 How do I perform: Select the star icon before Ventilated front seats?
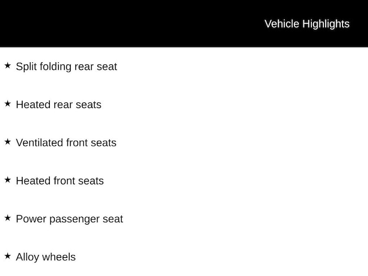click(7, 141)
